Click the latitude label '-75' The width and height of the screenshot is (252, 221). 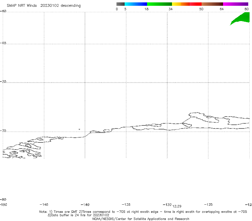click(x=3, y=131)
